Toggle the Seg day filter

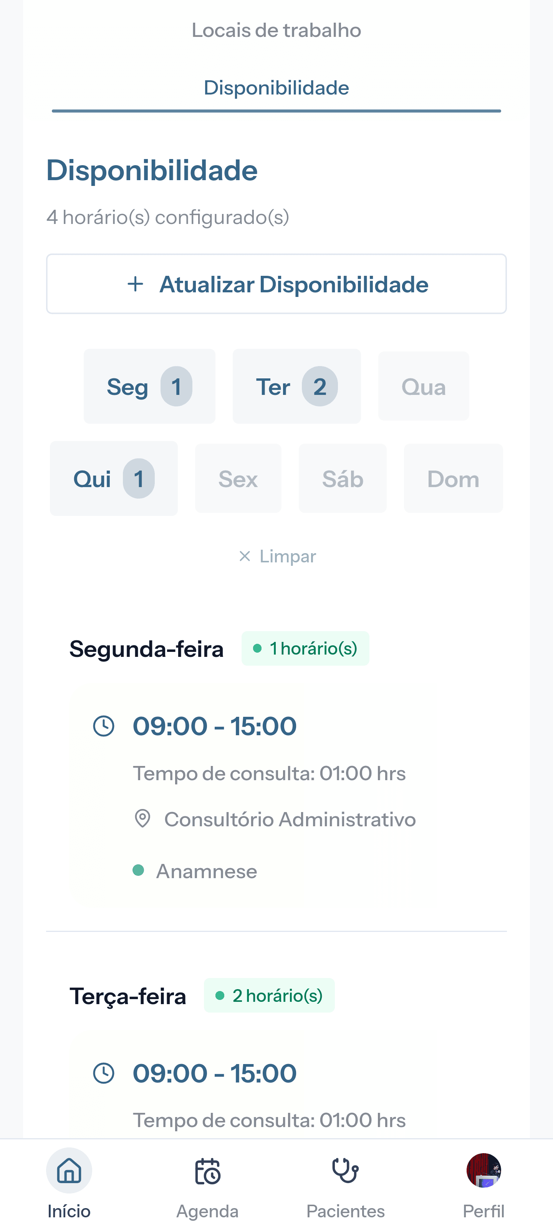point(149,386)
